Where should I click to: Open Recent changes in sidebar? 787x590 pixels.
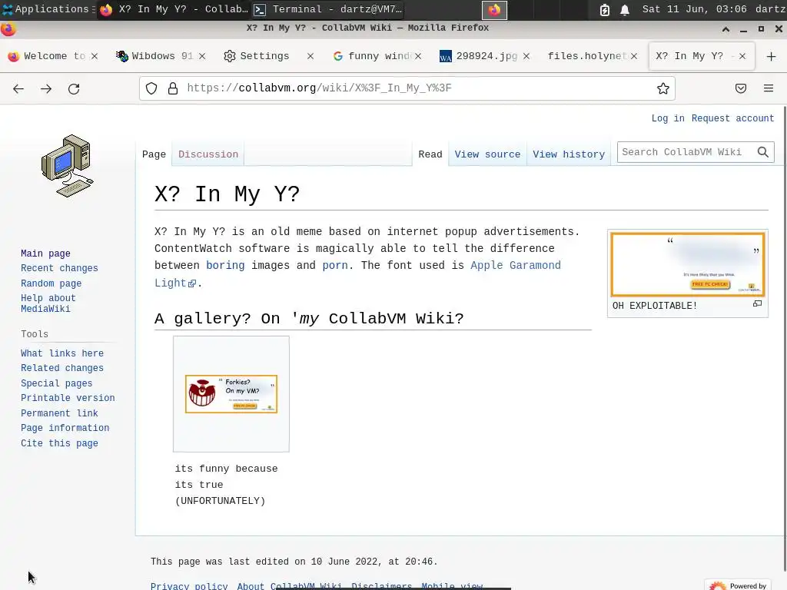[x=59, y=268]
